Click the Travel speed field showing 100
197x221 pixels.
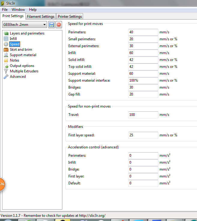[143, 115]
